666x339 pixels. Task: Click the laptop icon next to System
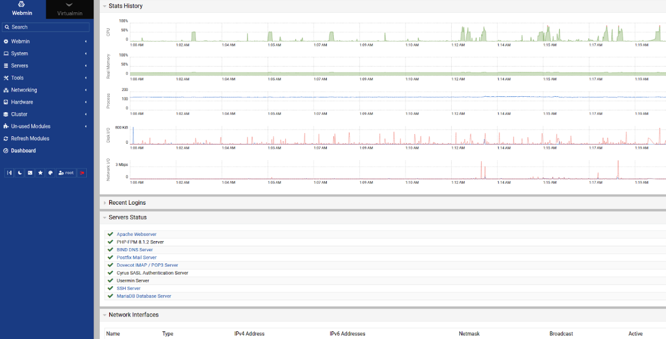click(x=6, y=53)
